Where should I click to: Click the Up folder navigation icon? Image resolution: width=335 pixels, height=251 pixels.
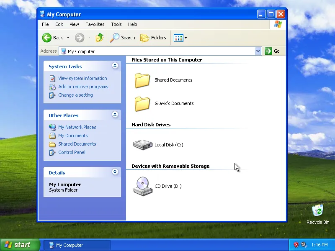point(99,38)
